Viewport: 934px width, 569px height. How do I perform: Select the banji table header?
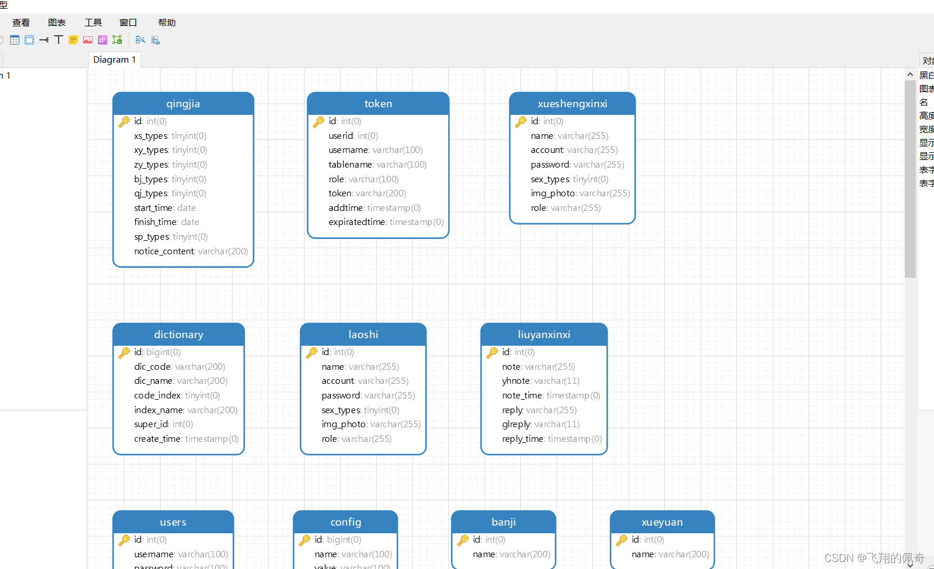tap(504, 522)
